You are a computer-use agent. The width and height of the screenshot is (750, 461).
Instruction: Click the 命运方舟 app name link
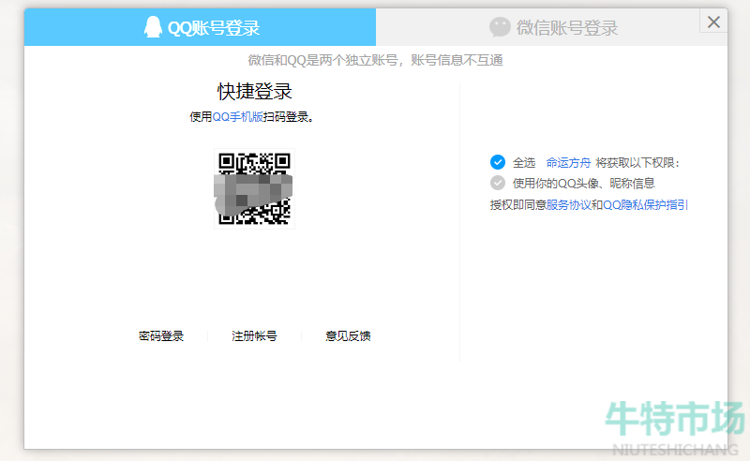[x=568, y=162]
